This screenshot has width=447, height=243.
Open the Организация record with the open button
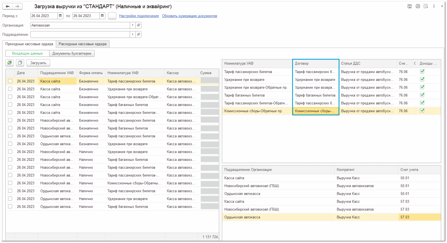tap(139, 25)
